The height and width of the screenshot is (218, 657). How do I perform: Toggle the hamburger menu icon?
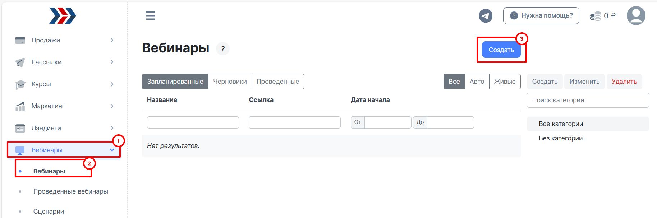coord(150,15)
